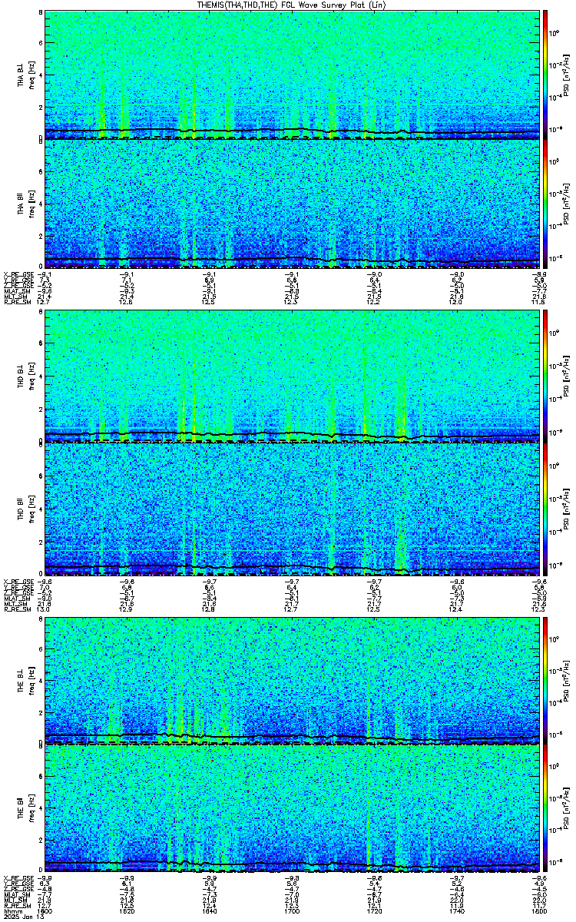
Task: Click the THA B-perpendicular PSD color bar
Action: (x=545, y=75)
